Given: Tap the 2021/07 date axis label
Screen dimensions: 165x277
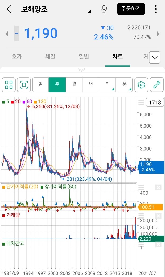Looking at the screenshot, I should click(x=147, y=273).
